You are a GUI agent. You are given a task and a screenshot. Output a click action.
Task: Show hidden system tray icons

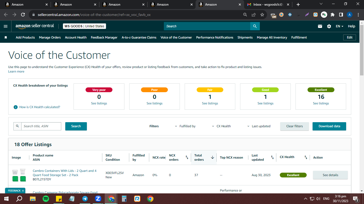pos(305,199)
